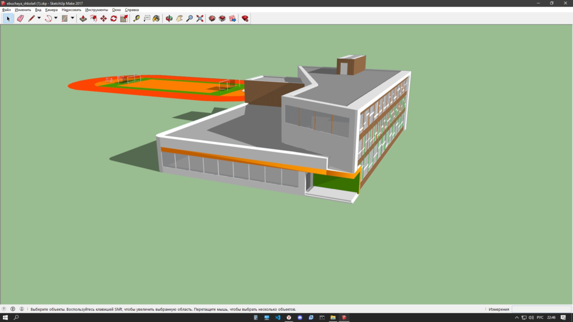Select the Arc tool
Image resolution: width=573 pixels, height=322 pixels.
[48, 18]
